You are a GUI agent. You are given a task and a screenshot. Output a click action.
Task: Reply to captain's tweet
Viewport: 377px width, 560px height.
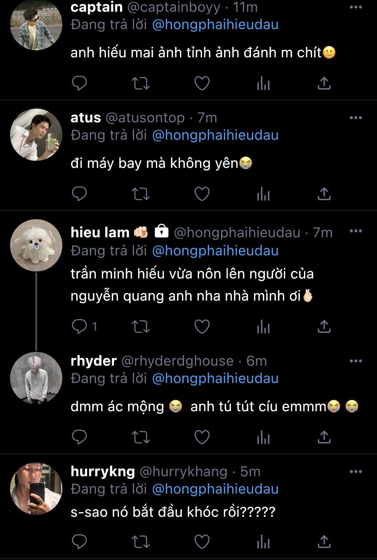pos(79,83)
